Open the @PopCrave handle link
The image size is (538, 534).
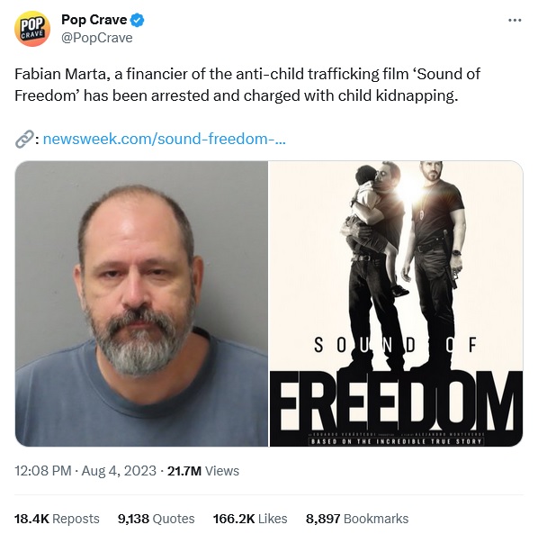tap(97, 38)
